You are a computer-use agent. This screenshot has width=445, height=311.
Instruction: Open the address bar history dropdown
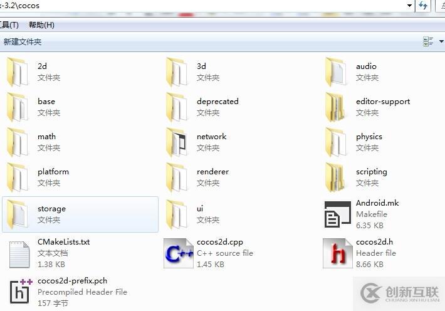click(x=409, y=6)
